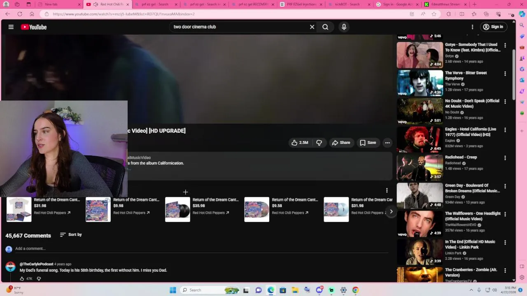
Task: Open more actions menu beside Save
Action: (387, 143)
